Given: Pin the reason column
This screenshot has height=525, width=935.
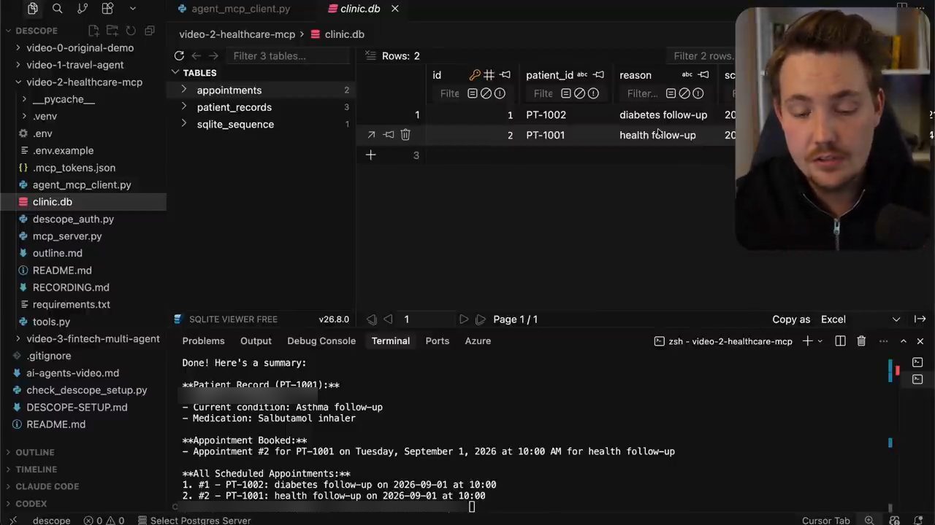Looking at the screenshot, I should [x=703, y=75].
